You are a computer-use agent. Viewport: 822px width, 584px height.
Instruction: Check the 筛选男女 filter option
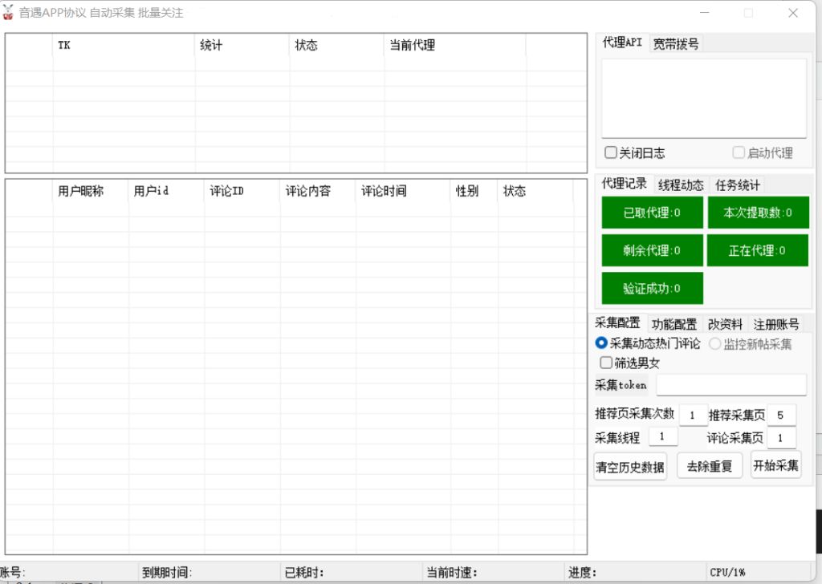606,363
